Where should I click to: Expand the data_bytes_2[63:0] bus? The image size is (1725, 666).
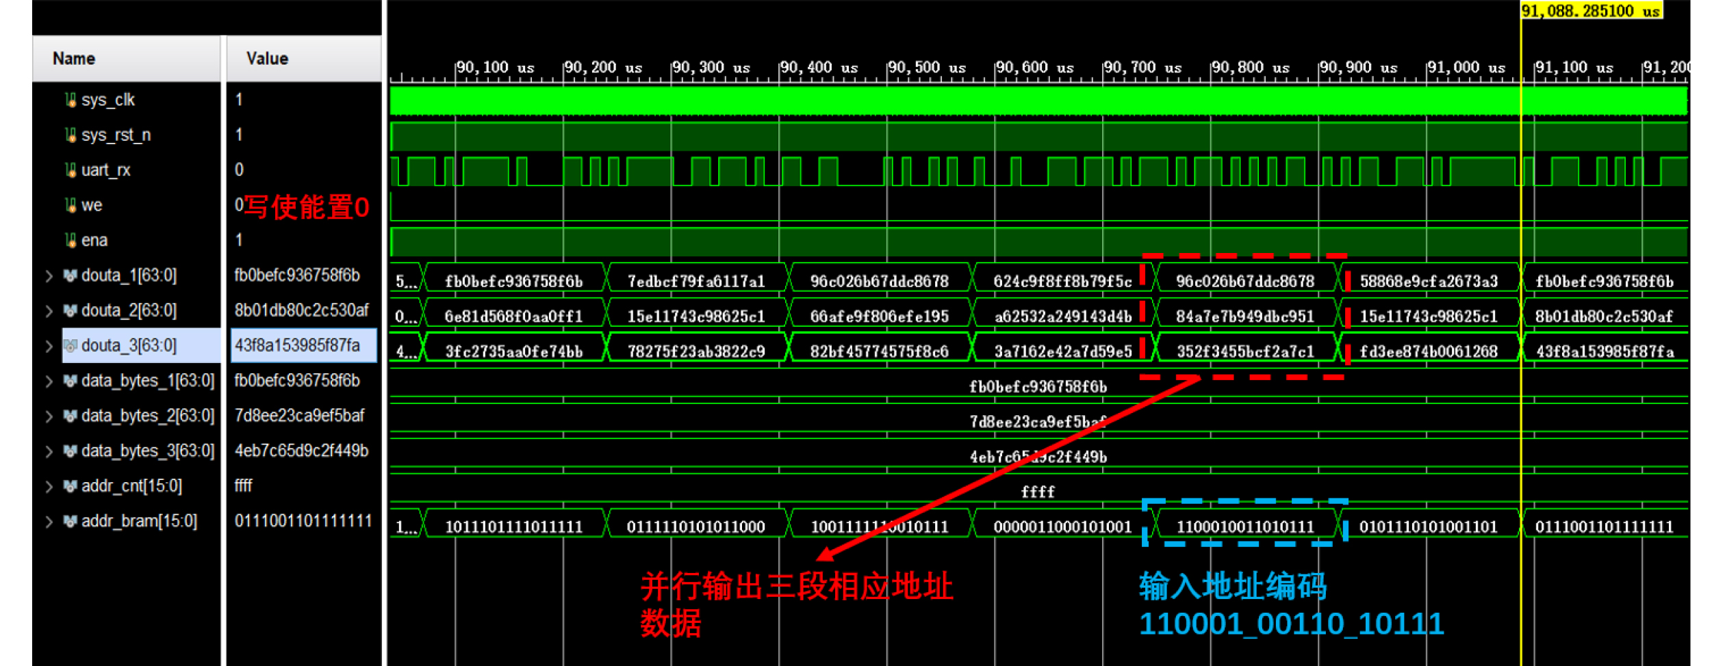click(49, 416)
